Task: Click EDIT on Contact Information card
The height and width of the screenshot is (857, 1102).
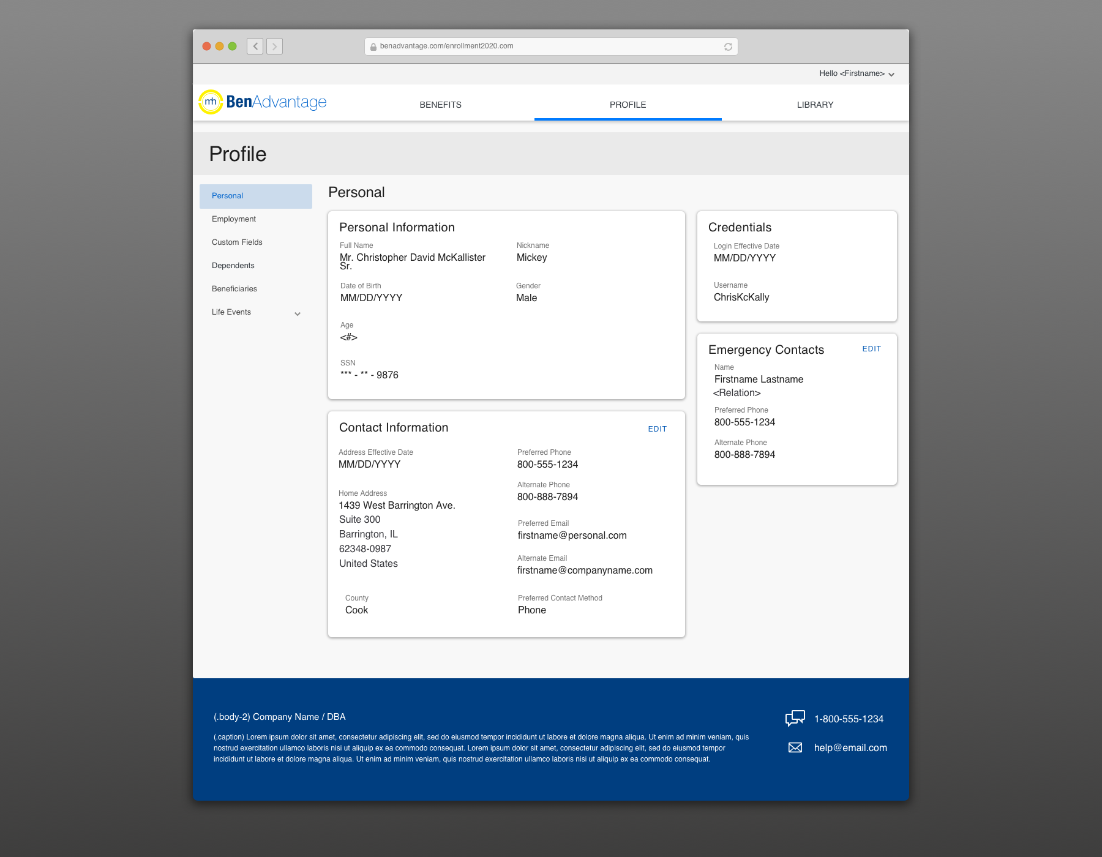Action: 658,429
